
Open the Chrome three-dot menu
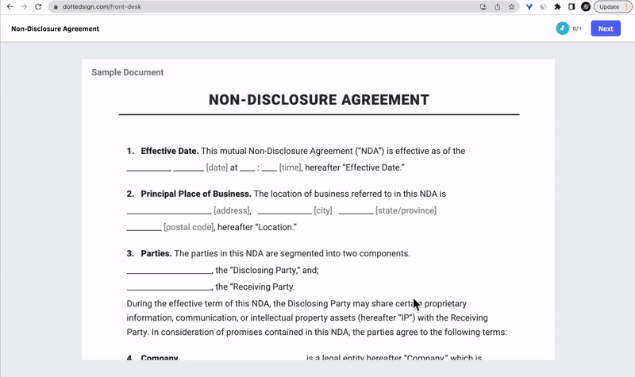tap(627, 7)
